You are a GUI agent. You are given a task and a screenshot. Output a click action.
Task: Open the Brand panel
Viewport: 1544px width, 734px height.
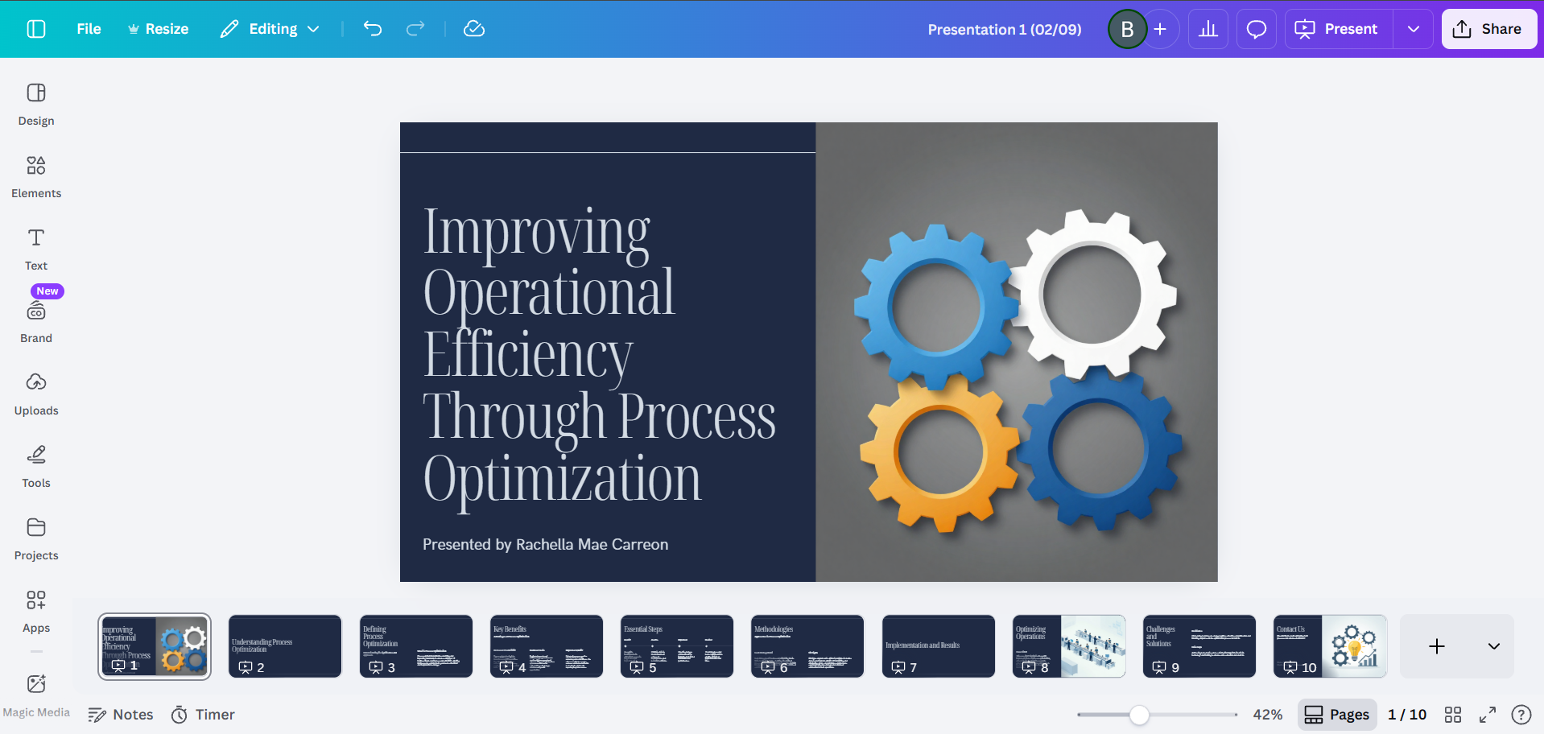coord(36,322)
